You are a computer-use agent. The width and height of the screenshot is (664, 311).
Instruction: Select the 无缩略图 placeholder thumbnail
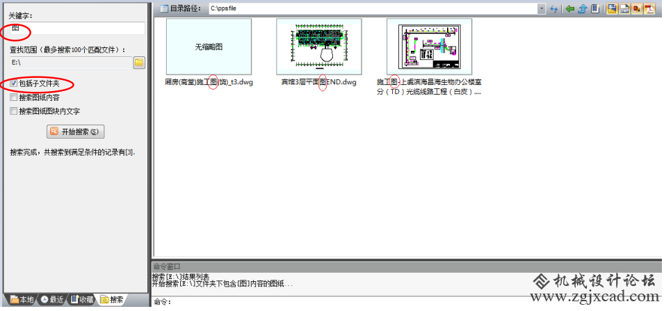[209, 47]
